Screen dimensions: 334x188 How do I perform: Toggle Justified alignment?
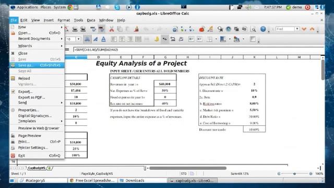pos(138,39)
